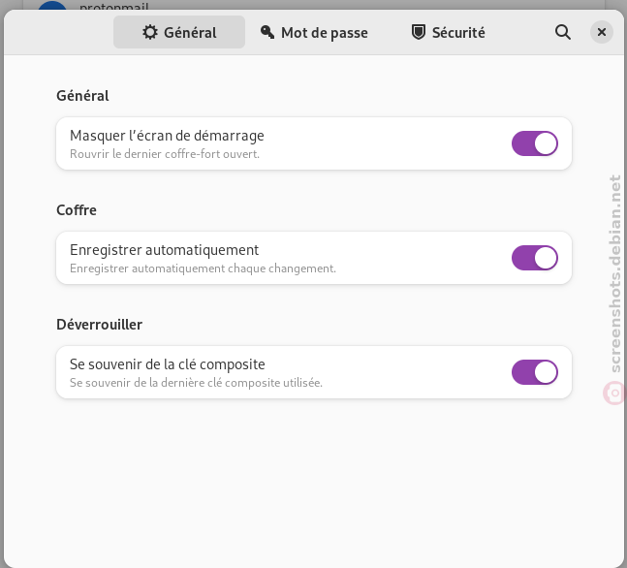Click the blue avatar circle behind the dialog
This screenshot has height=568, width=627.
[52, 6]
